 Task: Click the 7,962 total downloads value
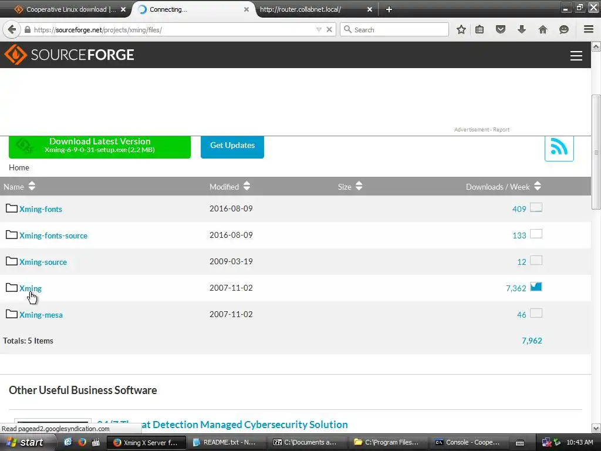tap(532, 341)
